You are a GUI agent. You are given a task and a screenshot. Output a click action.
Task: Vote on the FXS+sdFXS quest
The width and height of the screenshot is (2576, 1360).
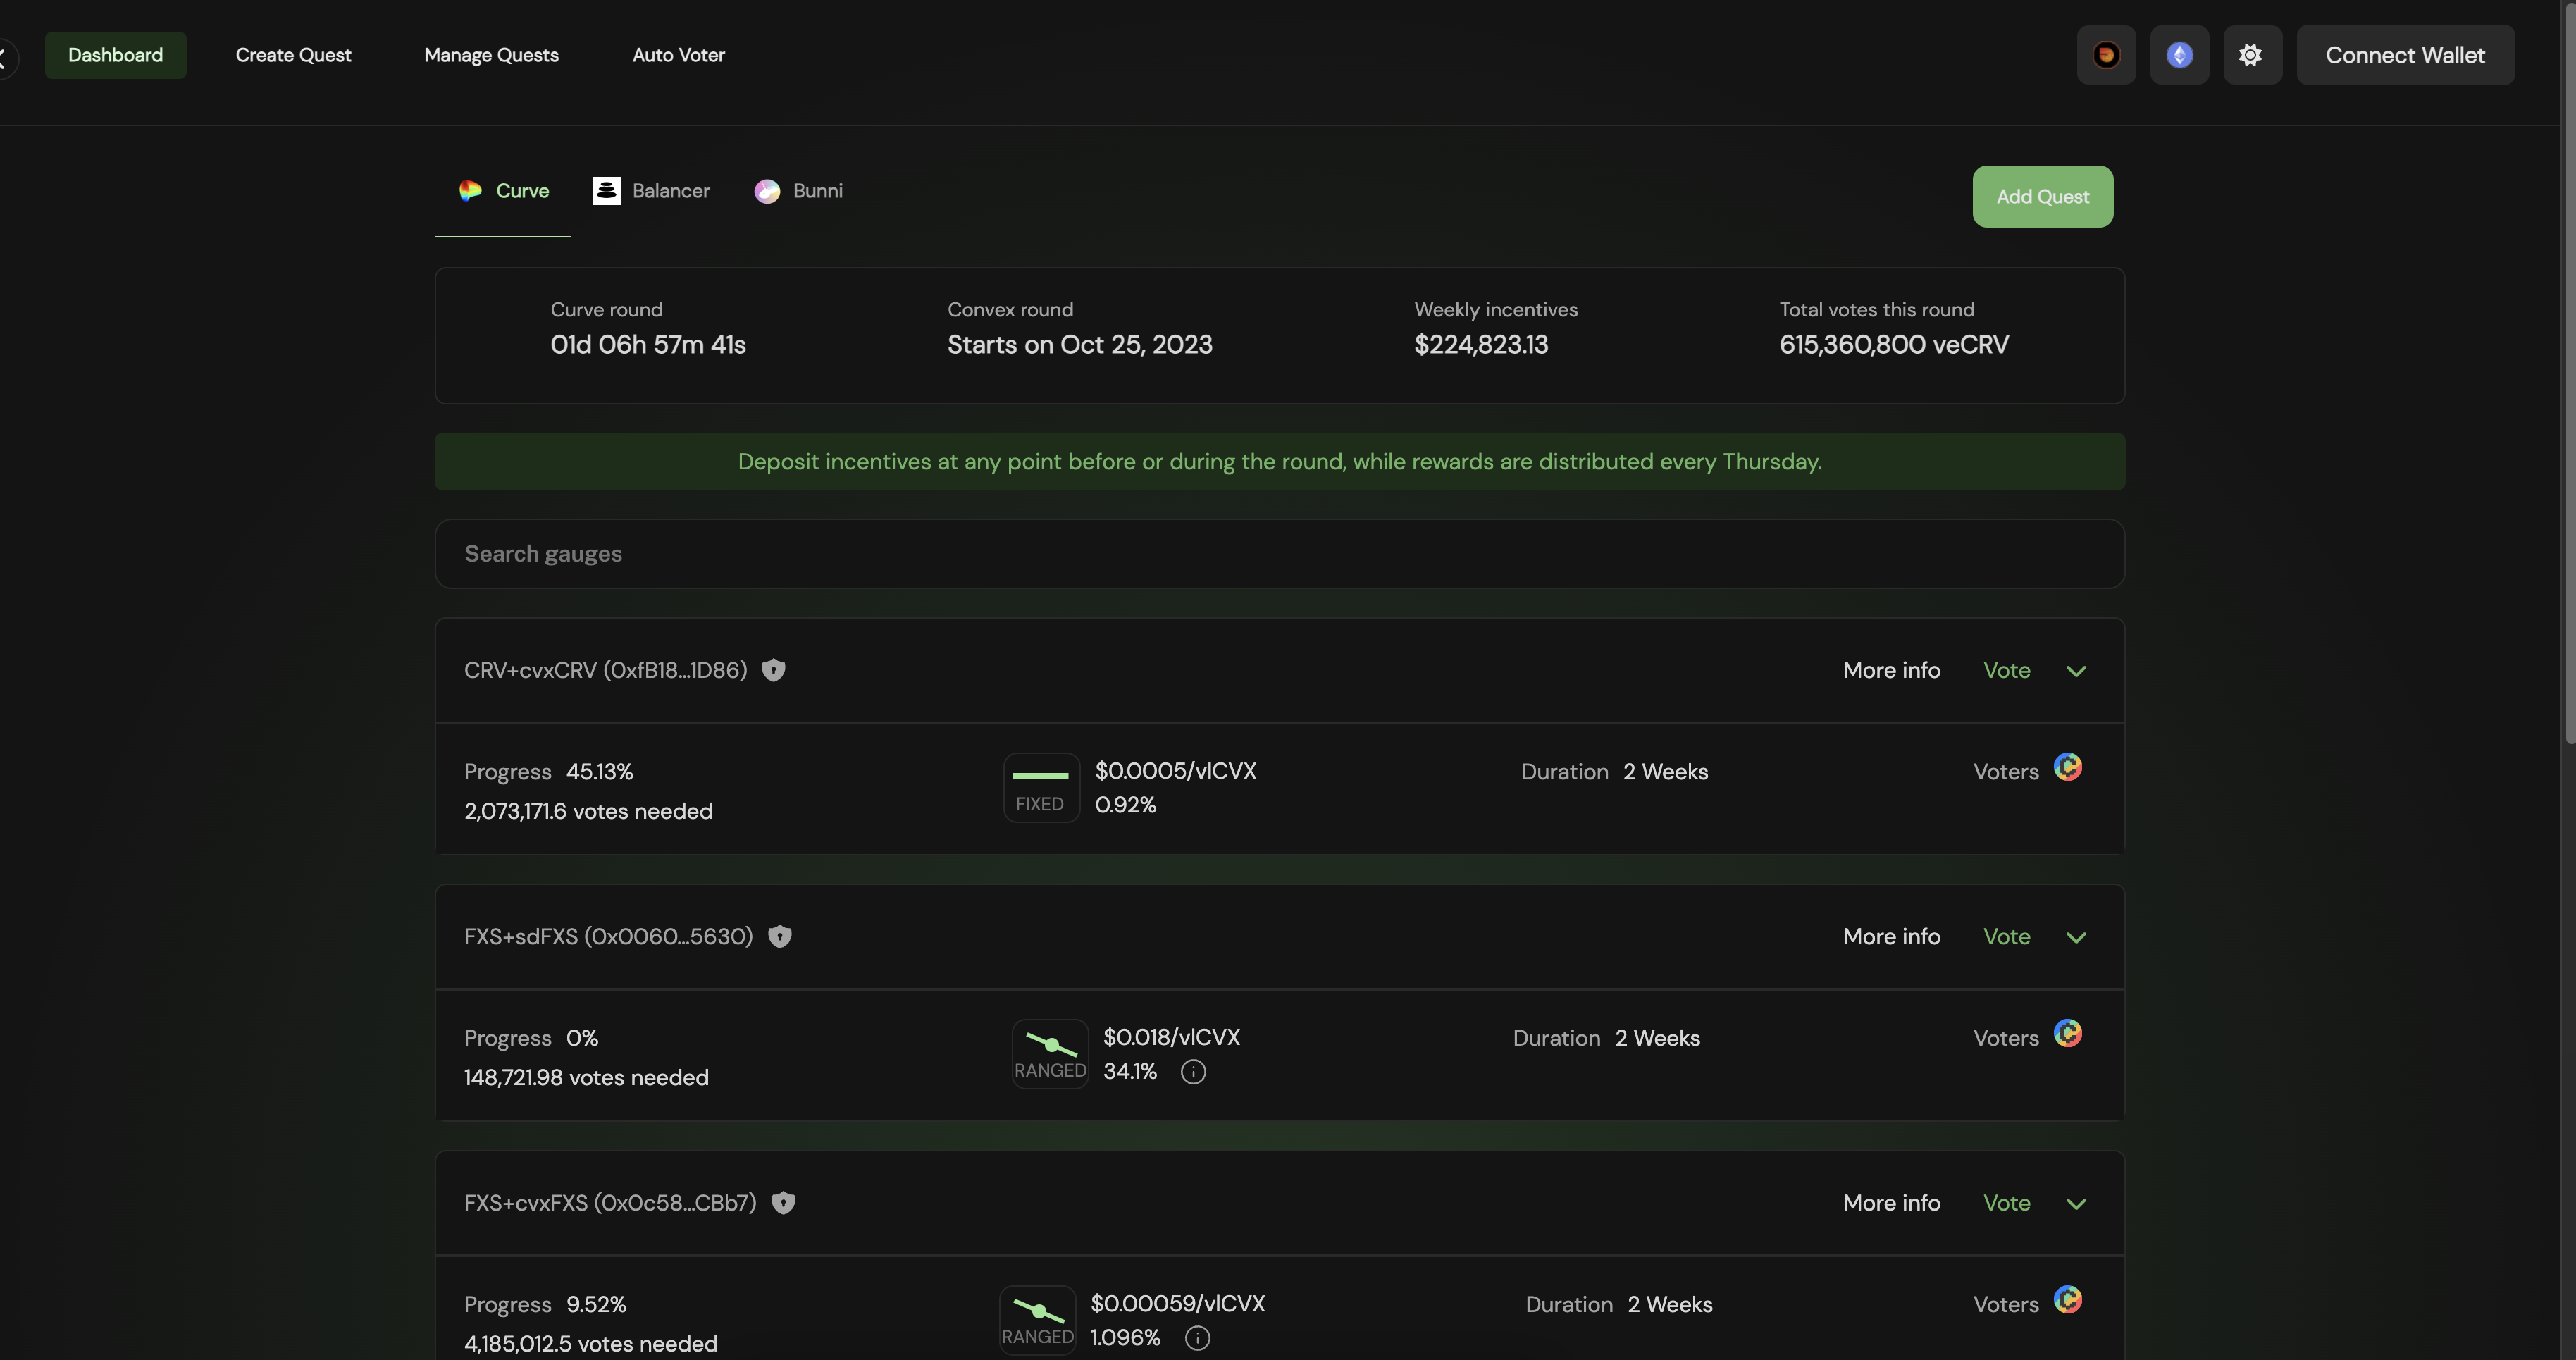pyautogui.click(x=2006, y=936)
